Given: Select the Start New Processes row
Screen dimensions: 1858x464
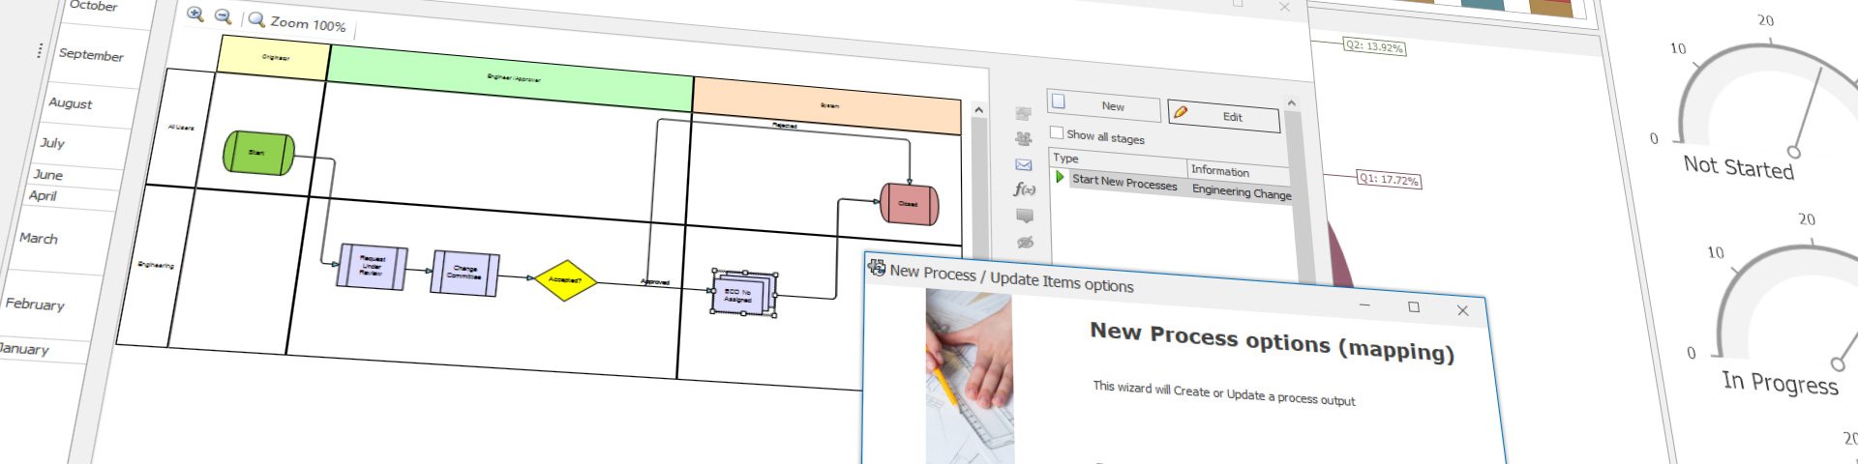Looking at the screenshot, I should pyautogui.click(x=1172, y=186).
